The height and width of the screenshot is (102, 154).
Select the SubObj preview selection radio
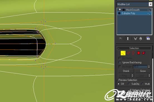pos(129,84)
